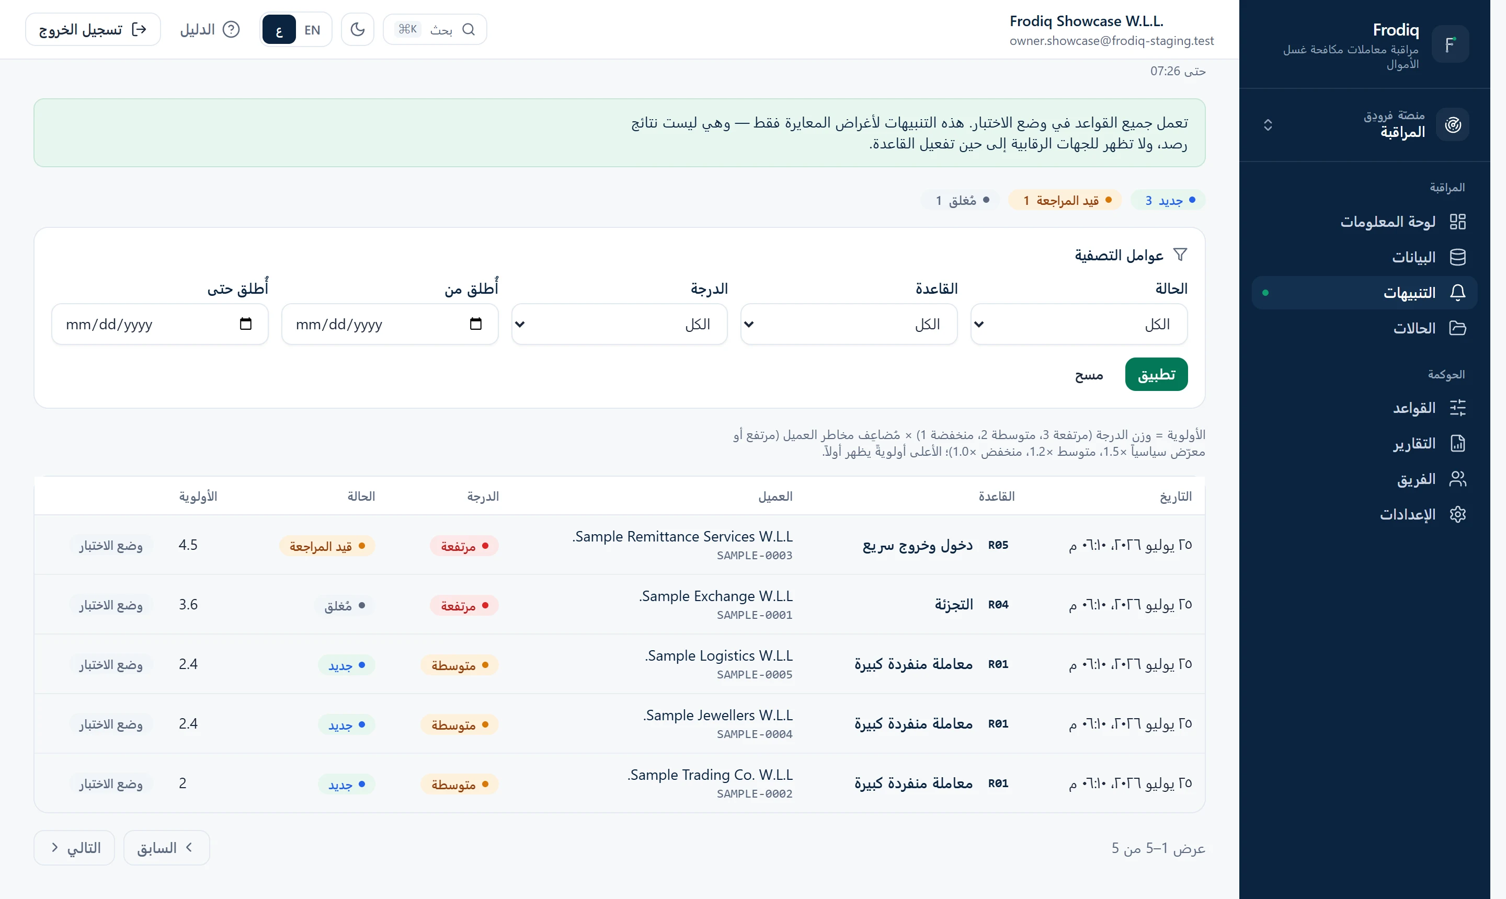This screenshot has width=1506, height=899.
Task: Open the الدليل guide link
Action: 210,30
